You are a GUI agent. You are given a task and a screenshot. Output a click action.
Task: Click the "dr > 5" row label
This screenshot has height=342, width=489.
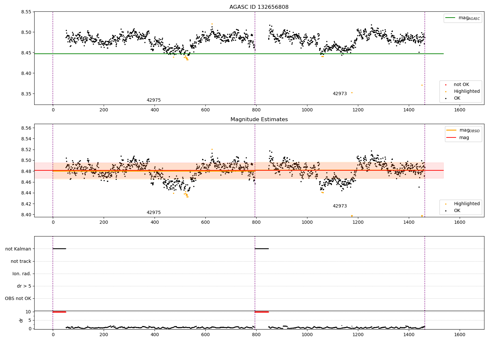[x=24, y=286]
